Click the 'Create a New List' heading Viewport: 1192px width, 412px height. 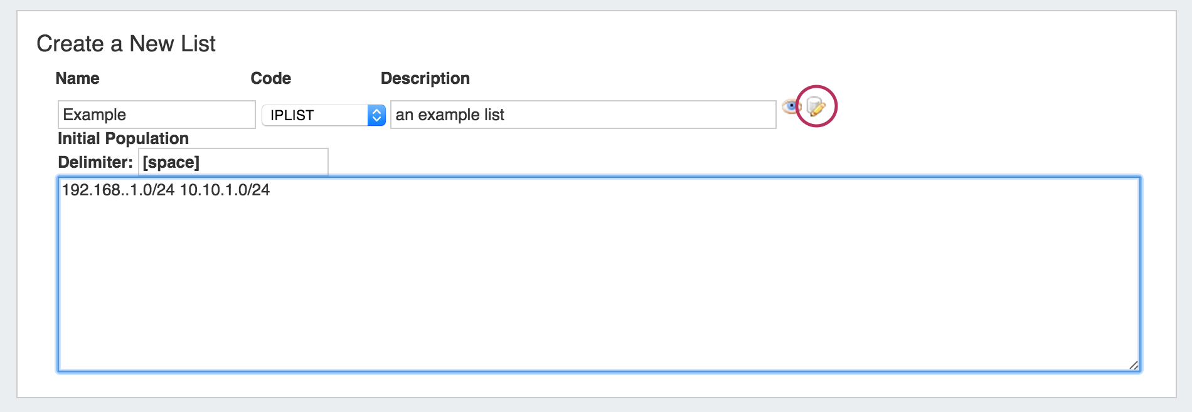[x=126, y=44]
